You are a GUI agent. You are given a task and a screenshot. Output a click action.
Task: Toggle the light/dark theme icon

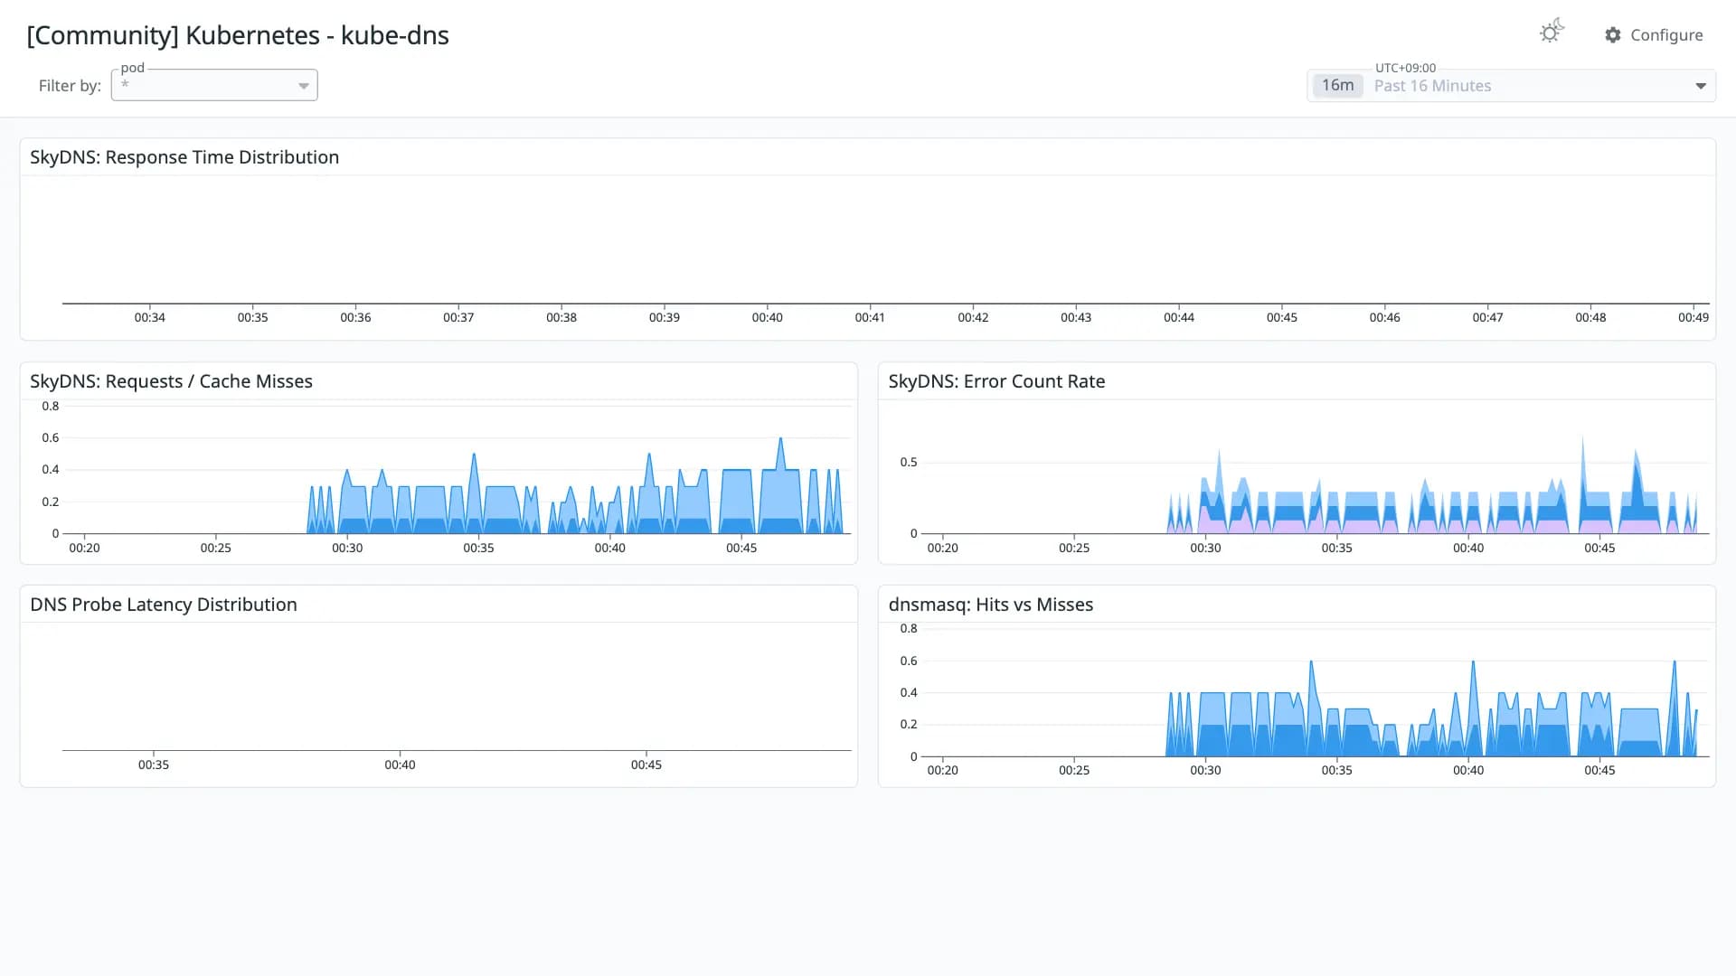(x=1552, y=32)
